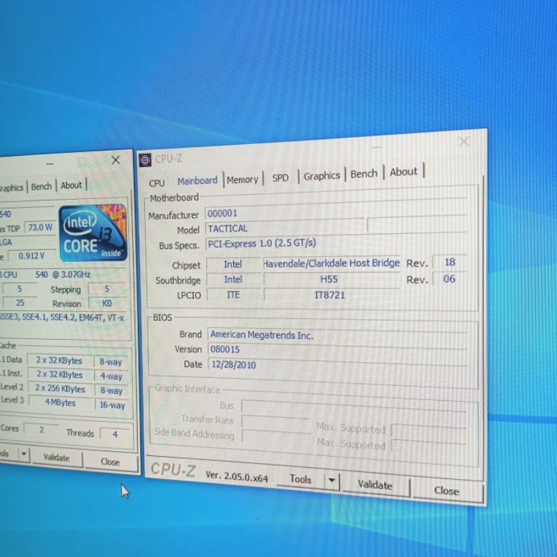
Task: Click the TACTICAL model field
Action: click(284, 228)
